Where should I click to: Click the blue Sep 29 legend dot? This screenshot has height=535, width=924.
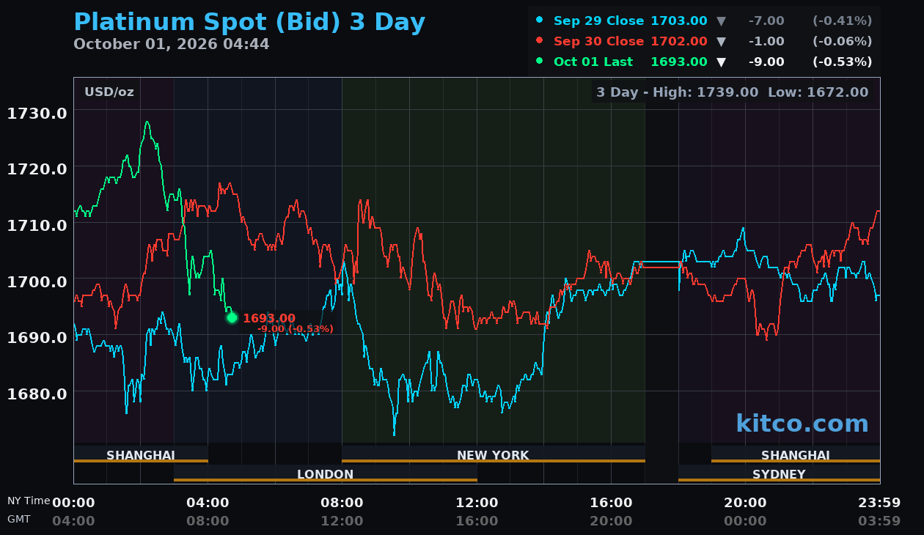point(540,21)
